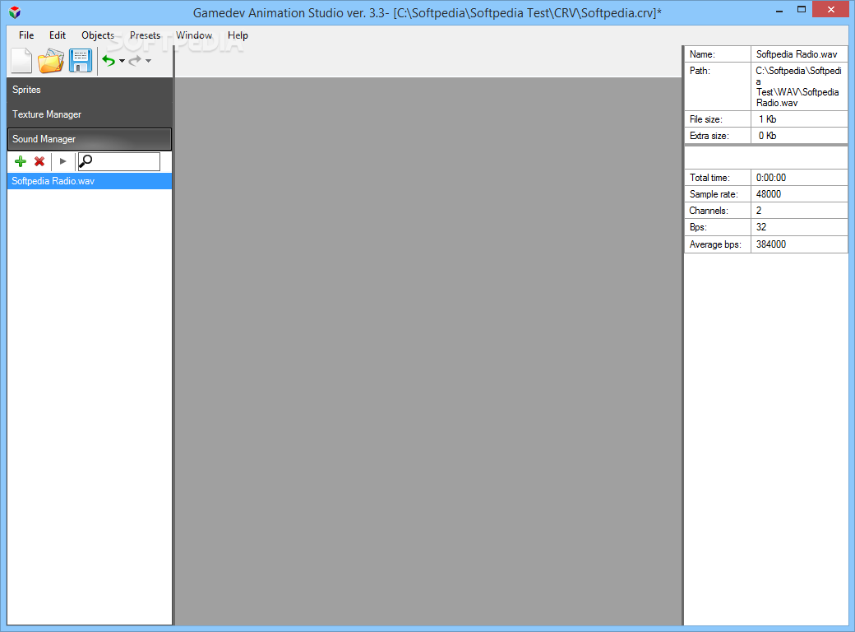
Task: Open the Help menu
Action: pos(238,35)
